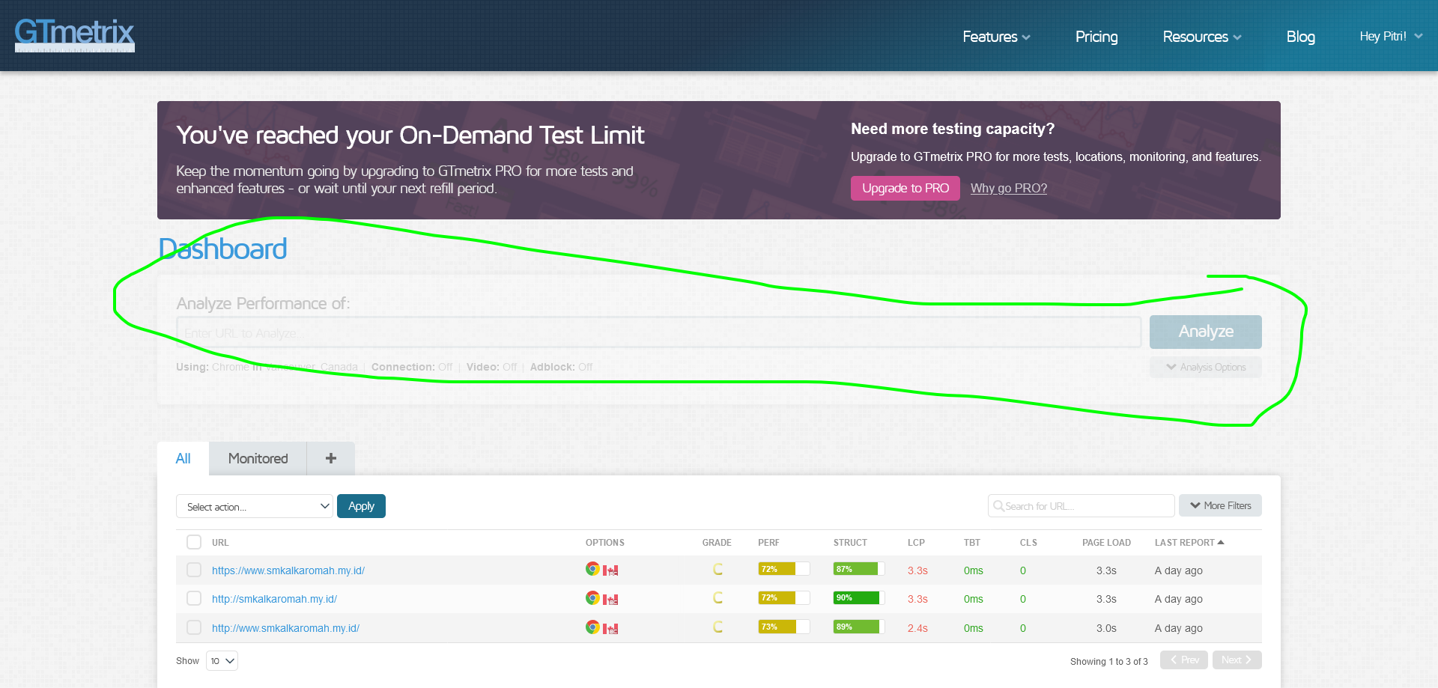Viewport: 1438px width, 688px height.
Task: Click the GTmetrix logo
Action: 75,34
